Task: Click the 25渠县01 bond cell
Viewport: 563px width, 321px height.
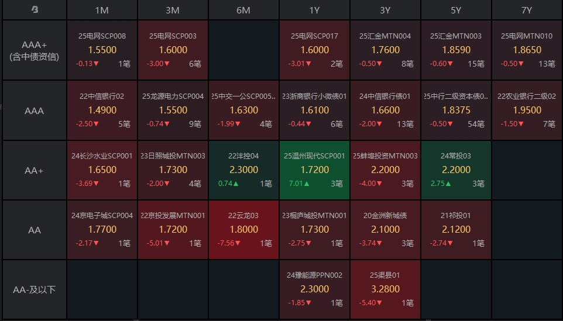Action: [385, 289]
